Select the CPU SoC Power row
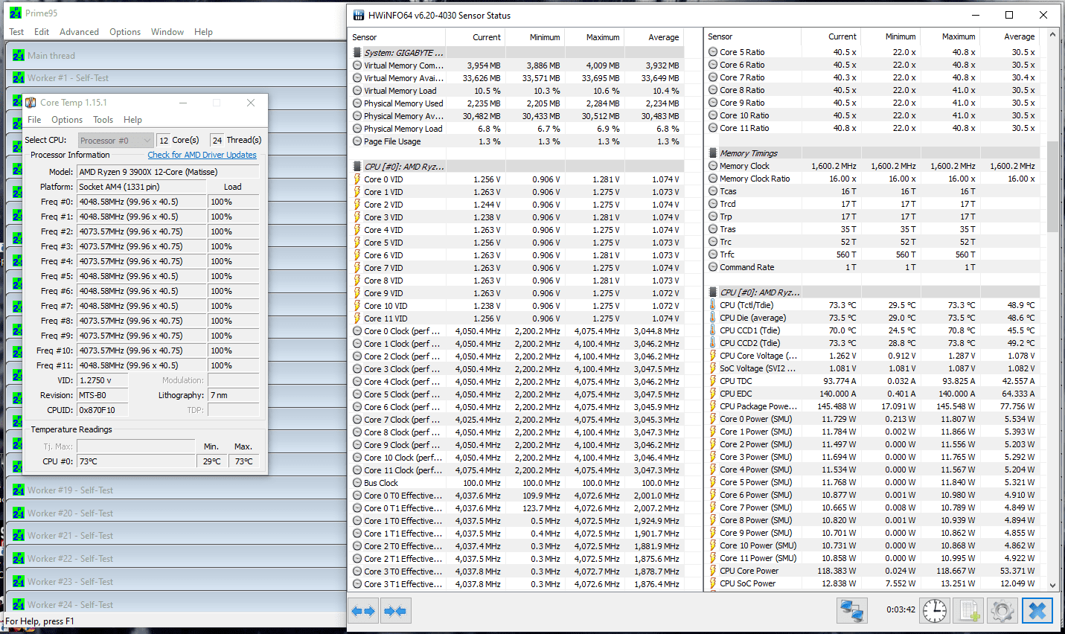The width and height of the screenshot is (1065, 634). [872, 583]
